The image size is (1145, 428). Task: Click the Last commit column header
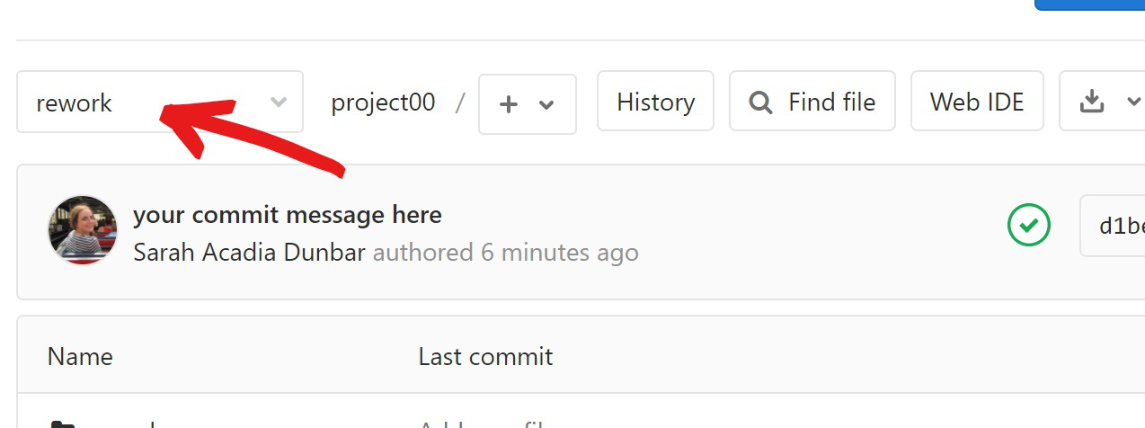click(x=485, y=357)
